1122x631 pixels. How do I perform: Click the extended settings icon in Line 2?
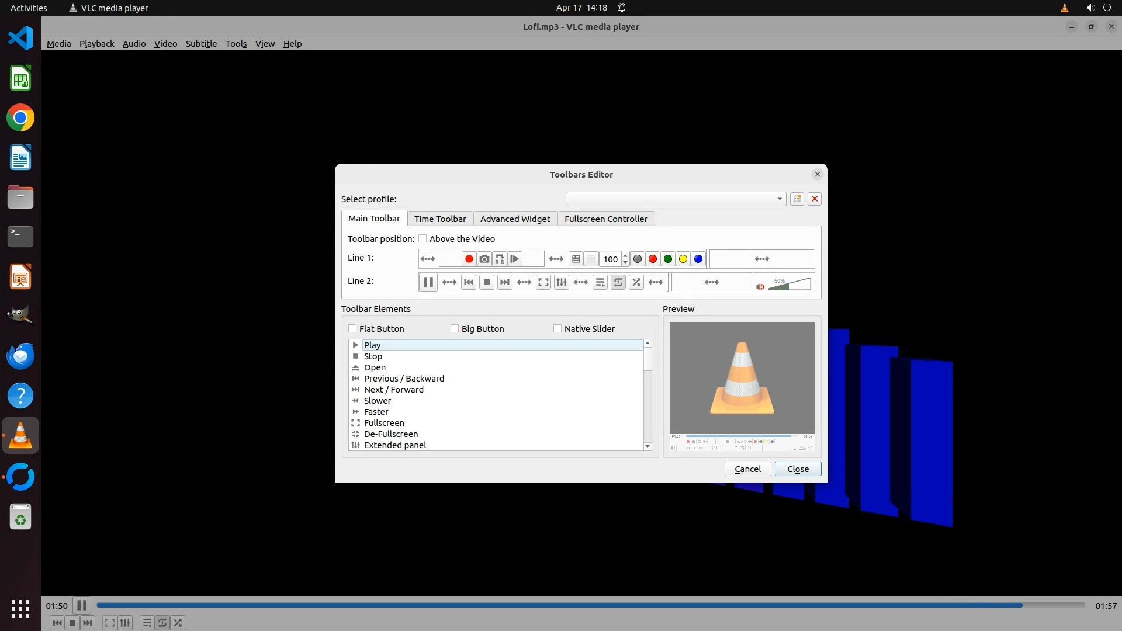(x=561, y=282)
